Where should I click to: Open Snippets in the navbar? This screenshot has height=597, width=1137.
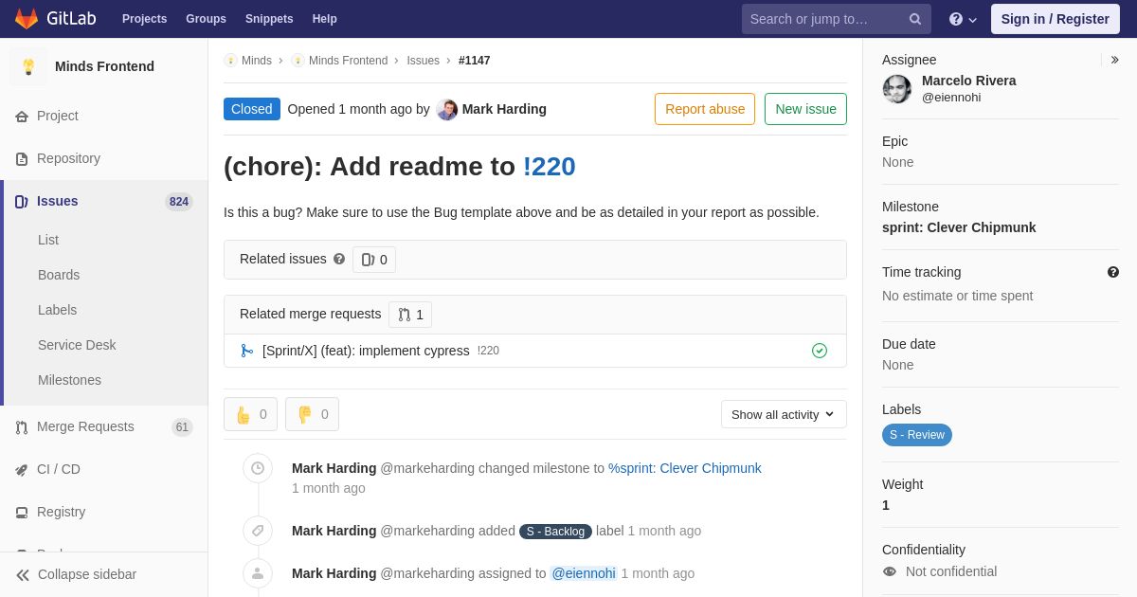coord(269,19)
